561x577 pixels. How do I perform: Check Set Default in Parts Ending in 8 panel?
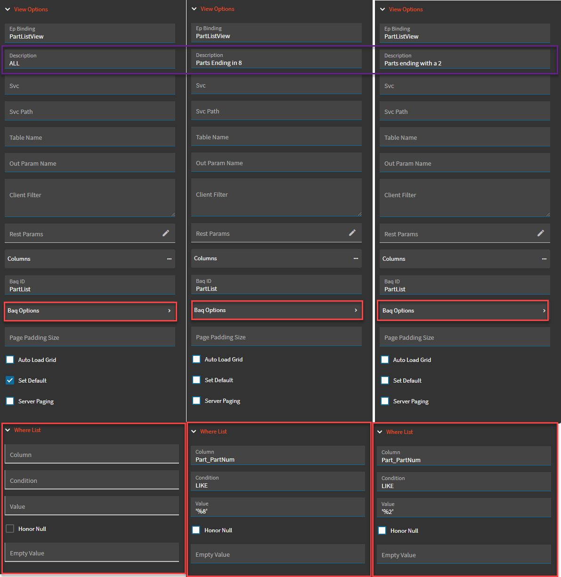(196, 380)
